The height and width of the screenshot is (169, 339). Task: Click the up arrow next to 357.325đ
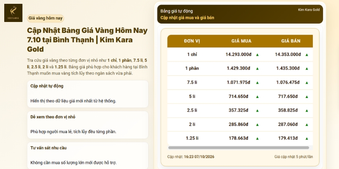257,111
